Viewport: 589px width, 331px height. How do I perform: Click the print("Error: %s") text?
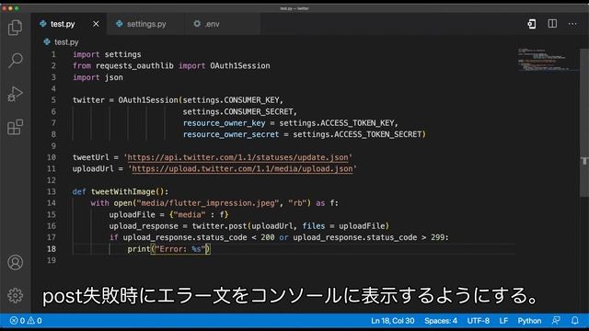(x=169, y=249)
